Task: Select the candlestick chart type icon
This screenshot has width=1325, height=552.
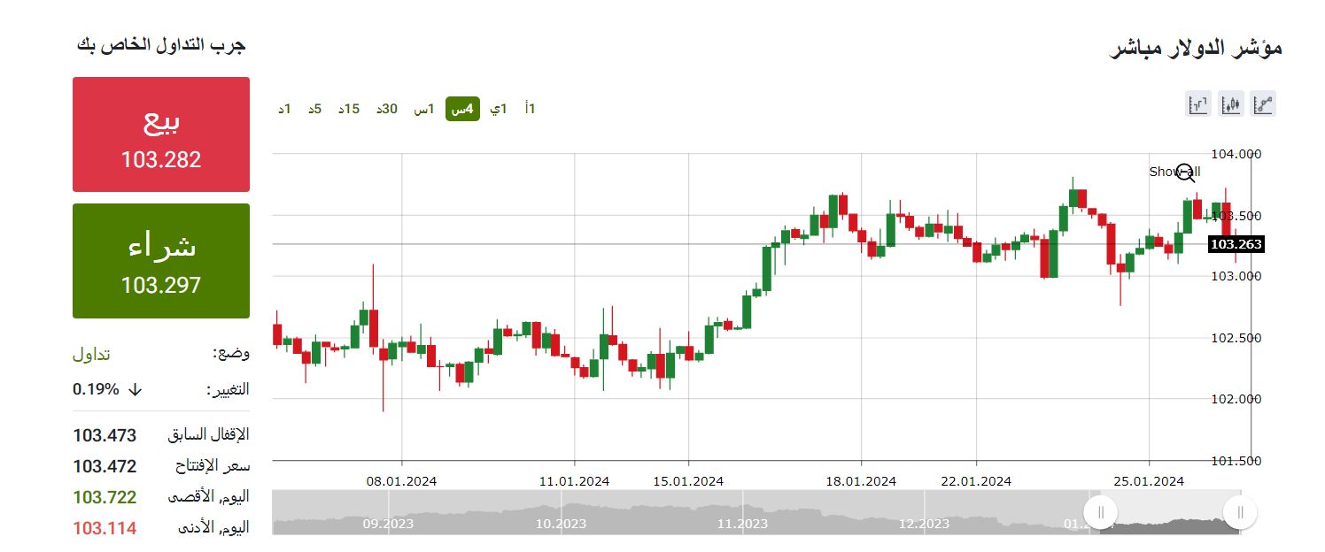Action: [x=1231, y=104]
